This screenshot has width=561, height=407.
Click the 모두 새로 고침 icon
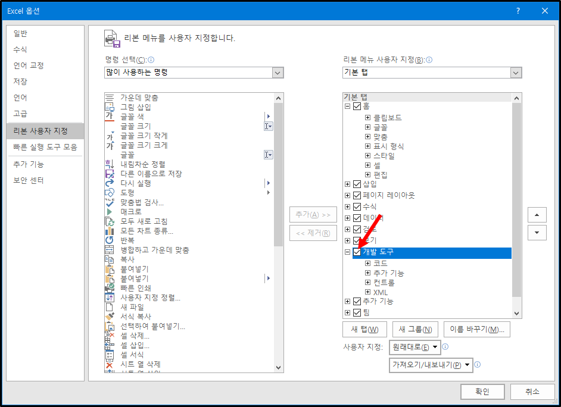click(110, 221)
